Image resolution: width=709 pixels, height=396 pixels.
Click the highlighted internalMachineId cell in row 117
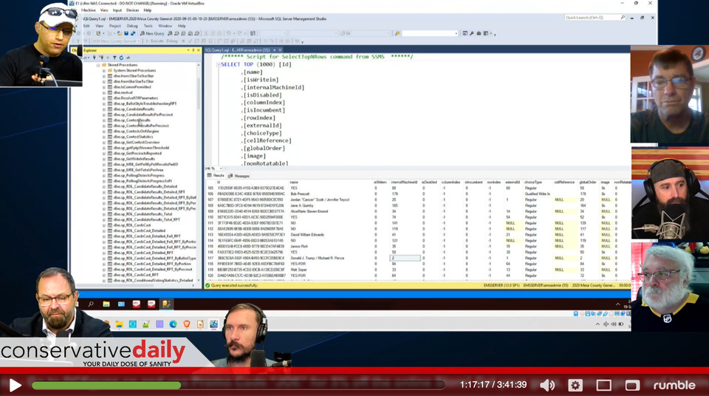click(x=405, y=258)
